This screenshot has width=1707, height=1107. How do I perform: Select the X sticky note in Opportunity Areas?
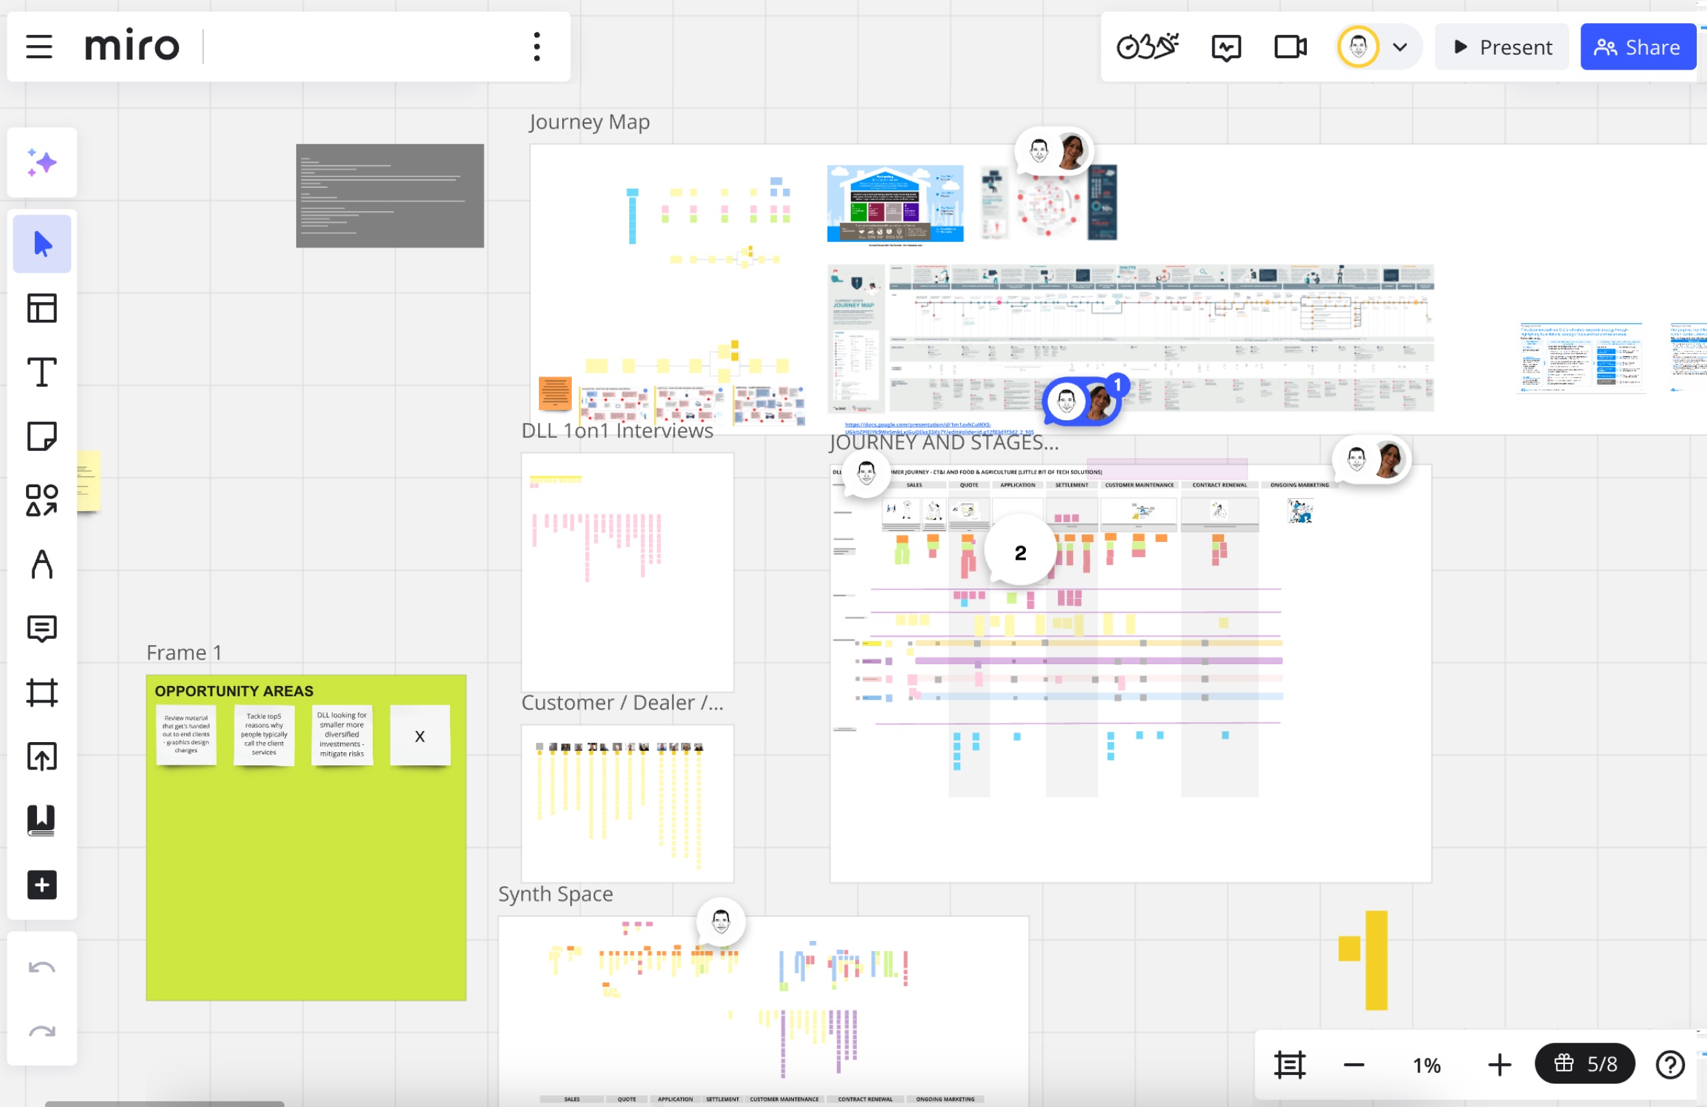point(420,735)
